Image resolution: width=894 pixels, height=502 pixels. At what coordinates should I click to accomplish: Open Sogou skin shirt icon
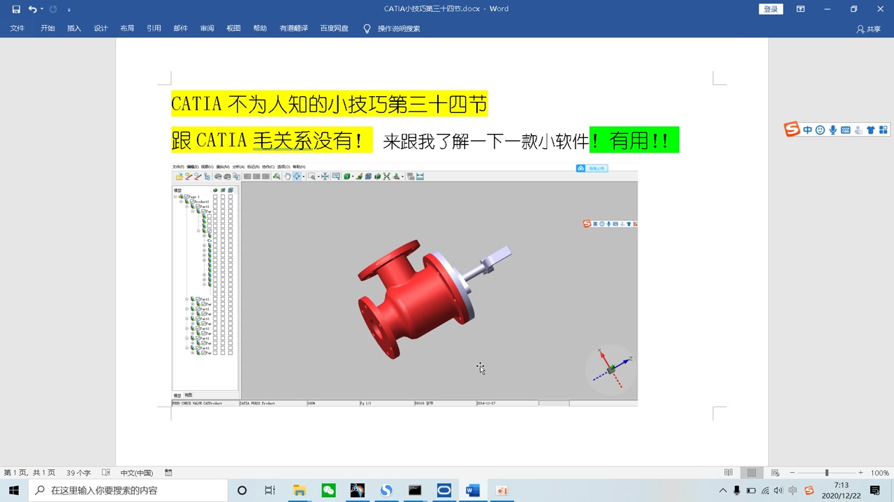click(870, 130)
